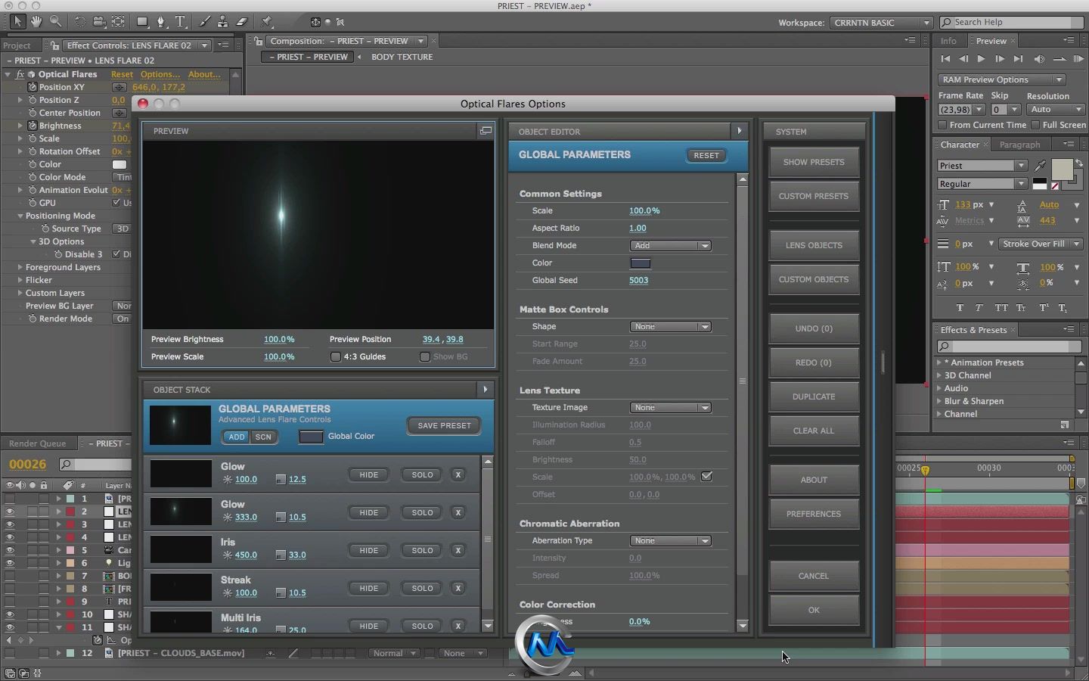This screenshot has height=681, width=1089.
Task: Hide layer 2 with eye toggle
Action: coord(10,512)
